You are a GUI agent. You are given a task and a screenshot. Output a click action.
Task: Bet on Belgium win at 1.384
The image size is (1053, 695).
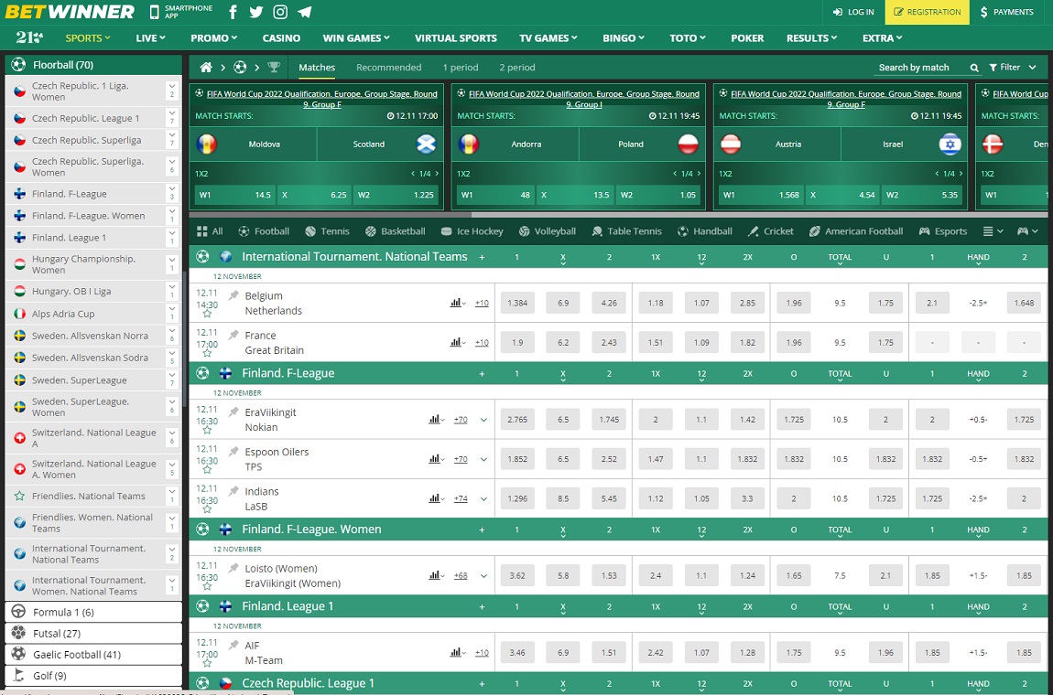(x=517, y=304)
